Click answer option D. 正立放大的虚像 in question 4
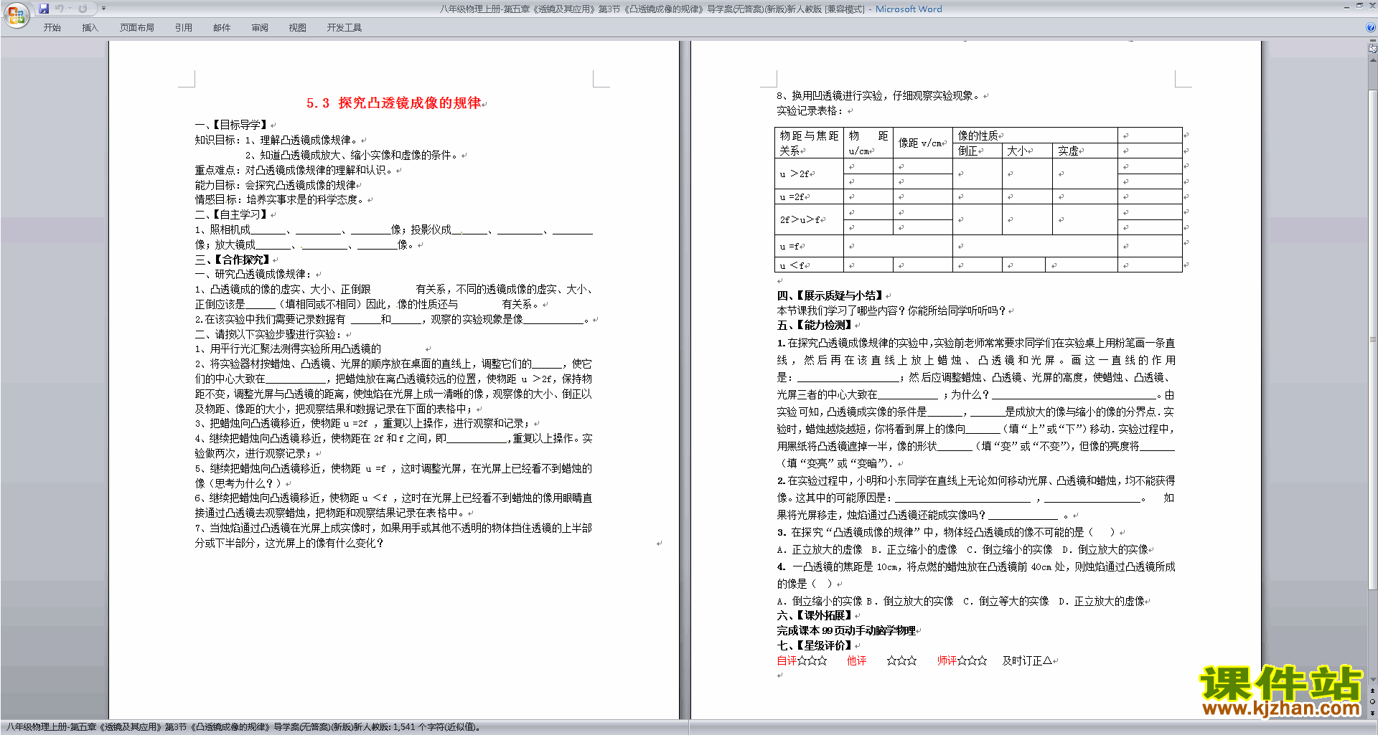Viewport: 1378px width, 735px height. click(x=1102, y=601)
